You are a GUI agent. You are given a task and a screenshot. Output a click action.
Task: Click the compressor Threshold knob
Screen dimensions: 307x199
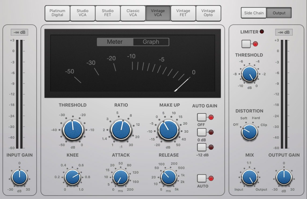[73, 130]
